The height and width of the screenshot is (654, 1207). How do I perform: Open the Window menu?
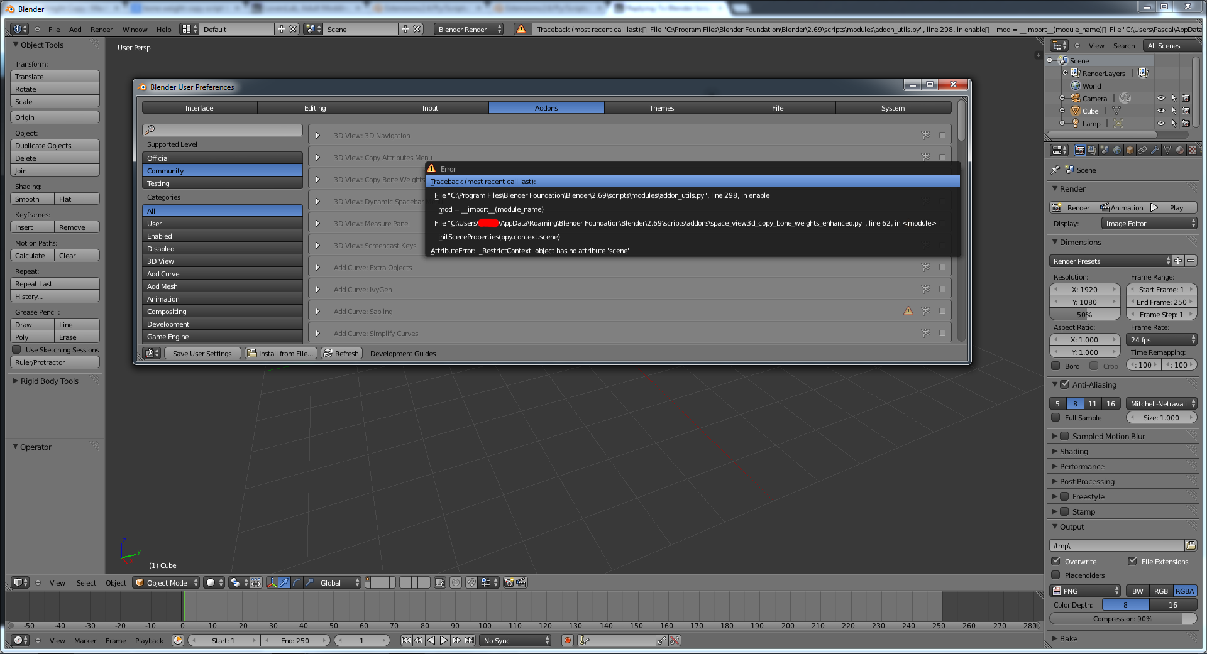[x=135, y=29]
